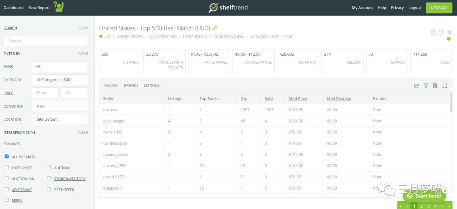The width and height of the screenshot is (457, 209).
Task: Click the green Upgrade button
Action: tap(439, 8)
